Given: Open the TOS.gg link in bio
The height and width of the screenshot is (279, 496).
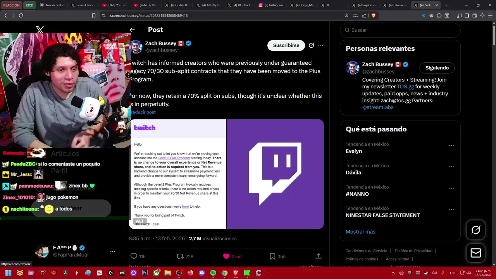Looking at the screenshot, I should tap(405, 87).
